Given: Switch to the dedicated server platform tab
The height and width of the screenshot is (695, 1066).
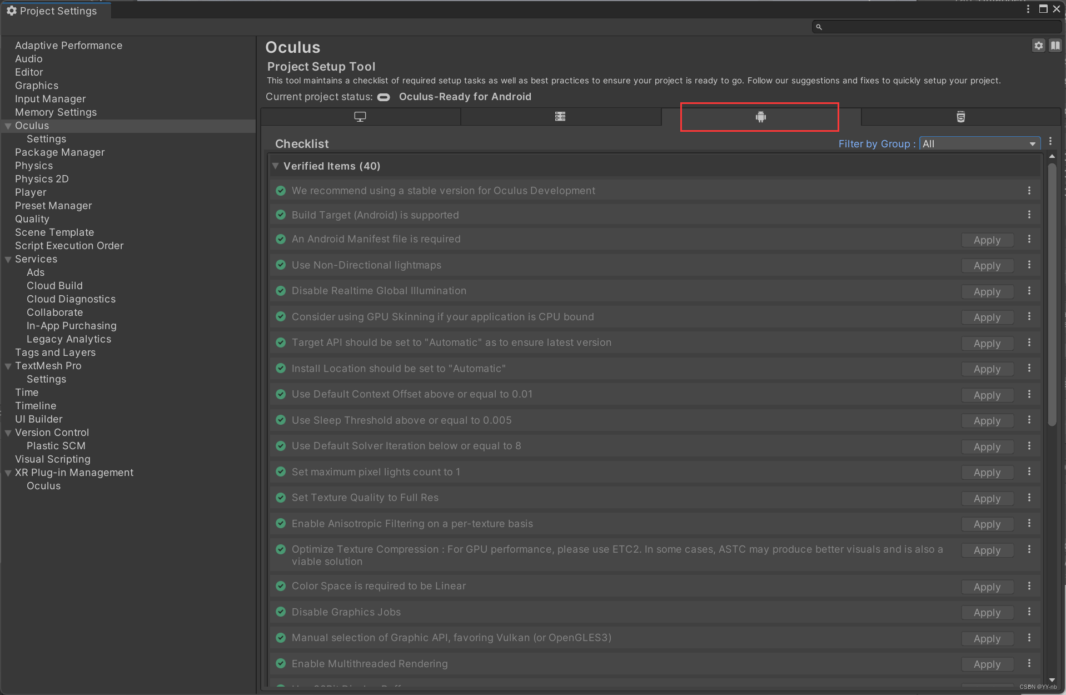Looking at the screenshot, I should [560, 117].
